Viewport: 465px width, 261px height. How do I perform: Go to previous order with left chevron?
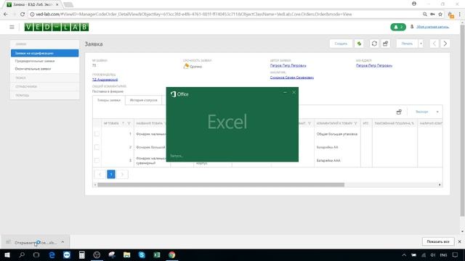(434, 43)
